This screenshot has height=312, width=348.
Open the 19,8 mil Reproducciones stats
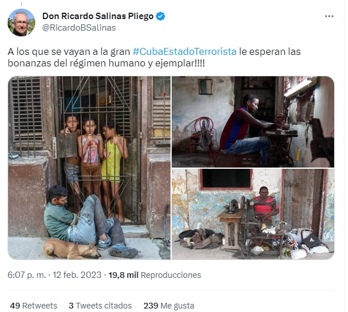click(154, 275)
